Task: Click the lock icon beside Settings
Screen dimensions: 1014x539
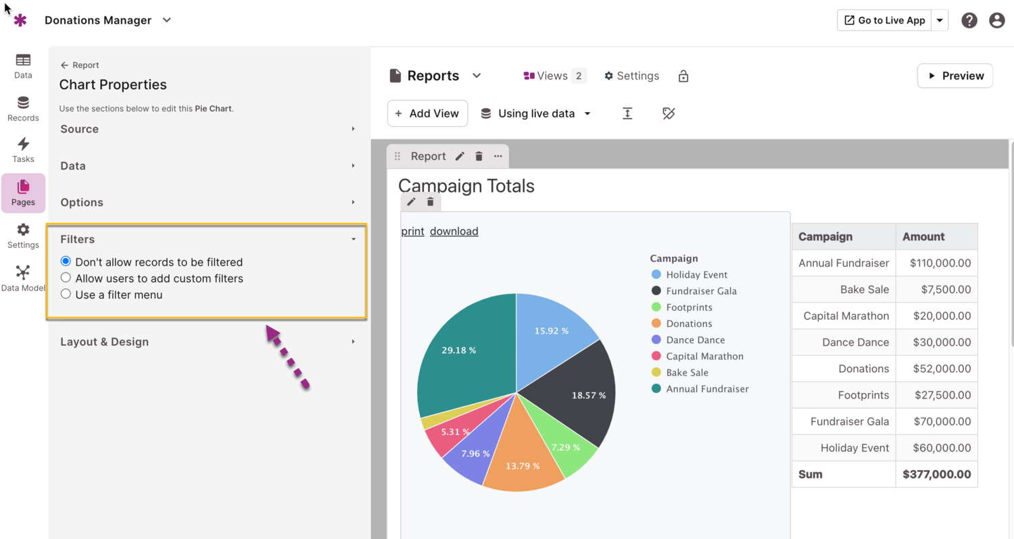Action: [x=683, y=76]
